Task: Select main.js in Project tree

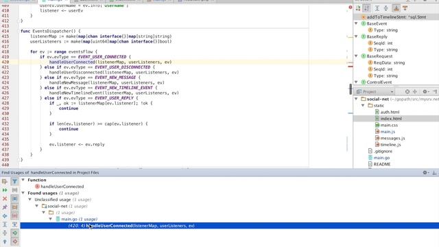Action: tap(388, 132)
